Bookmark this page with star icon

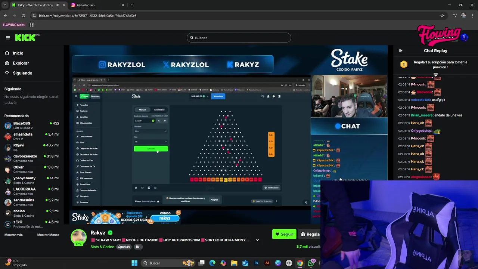coord(442,16)
